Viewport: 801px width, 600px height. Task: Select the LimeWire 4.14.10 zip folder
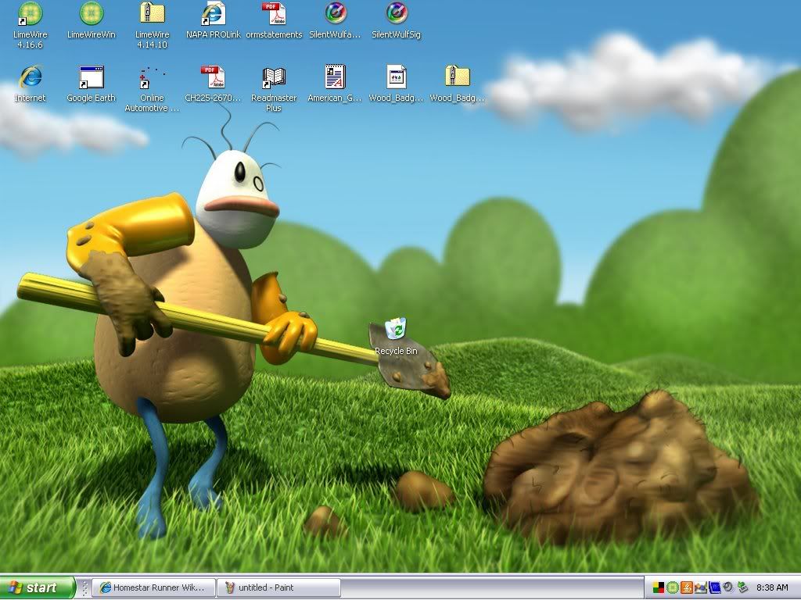tap(152, 14)
